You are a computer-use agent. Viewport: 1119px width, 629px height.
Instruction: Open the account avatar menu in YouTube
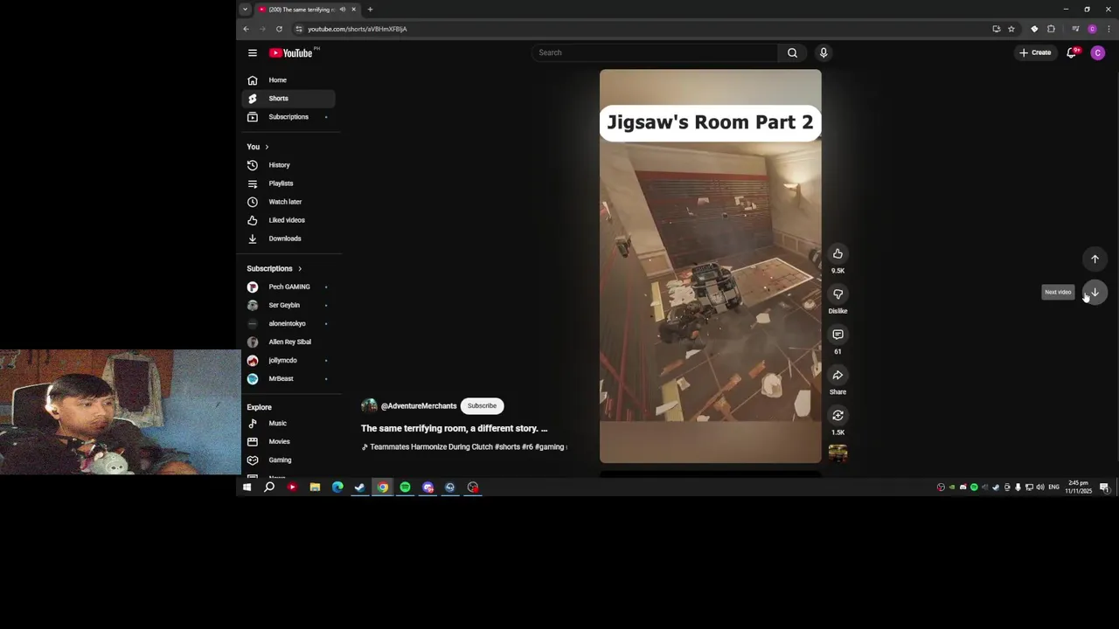(1098, 52)
